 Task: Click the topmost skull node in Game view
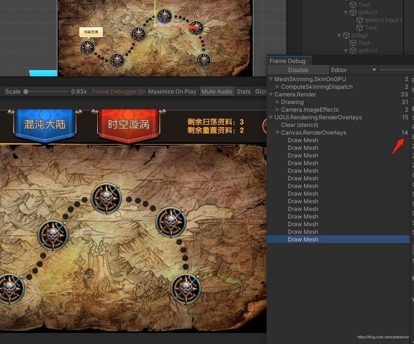tap(107, 198)
